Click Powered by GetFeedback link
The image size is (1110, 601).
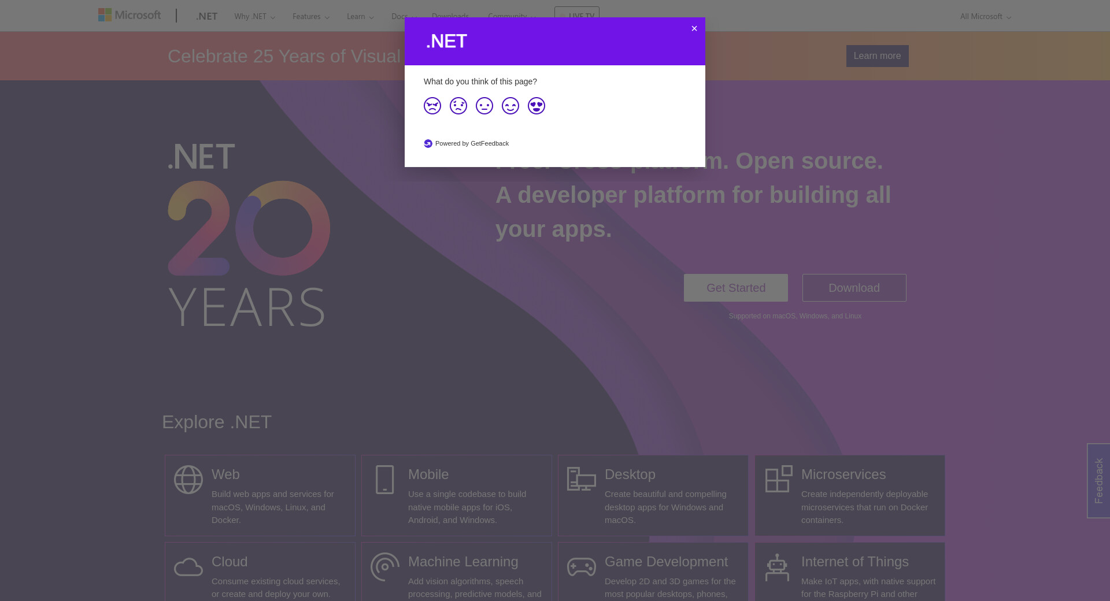tap(472, 143)
